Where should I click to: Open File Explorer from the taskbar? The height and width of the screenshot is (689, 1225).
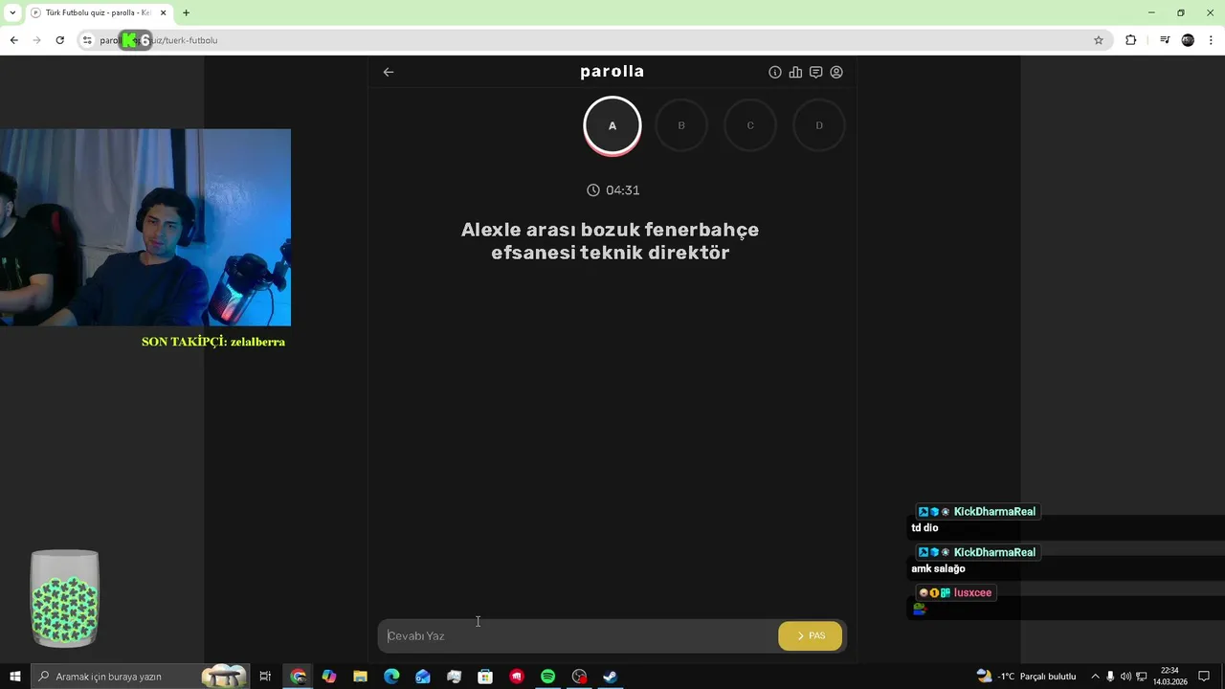360,677
